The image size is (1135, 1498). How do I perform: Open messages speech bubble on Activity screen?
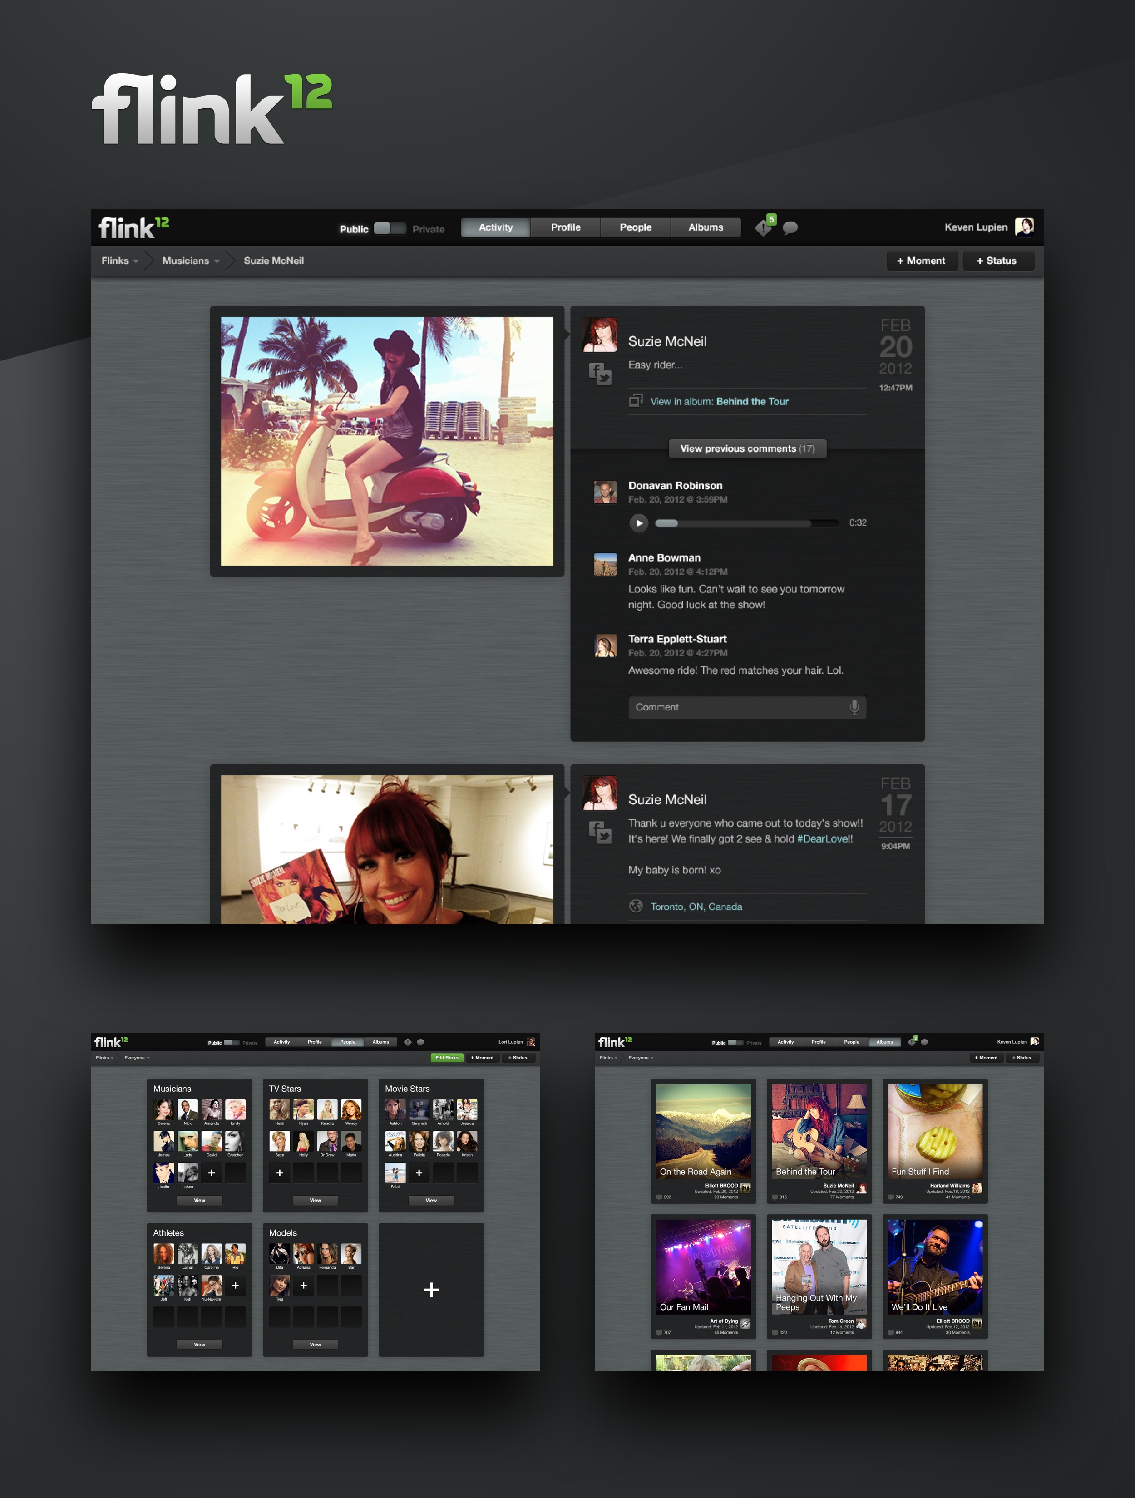pos(790,228)
